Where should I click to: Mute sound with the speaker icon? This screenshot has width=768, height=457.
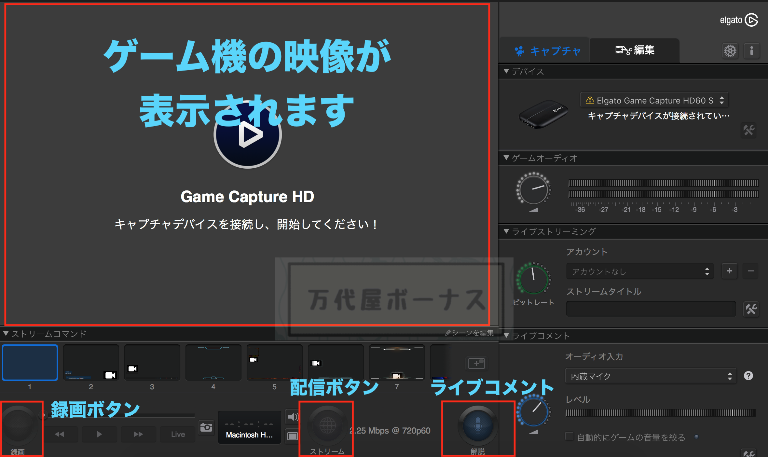coord(293,417)
